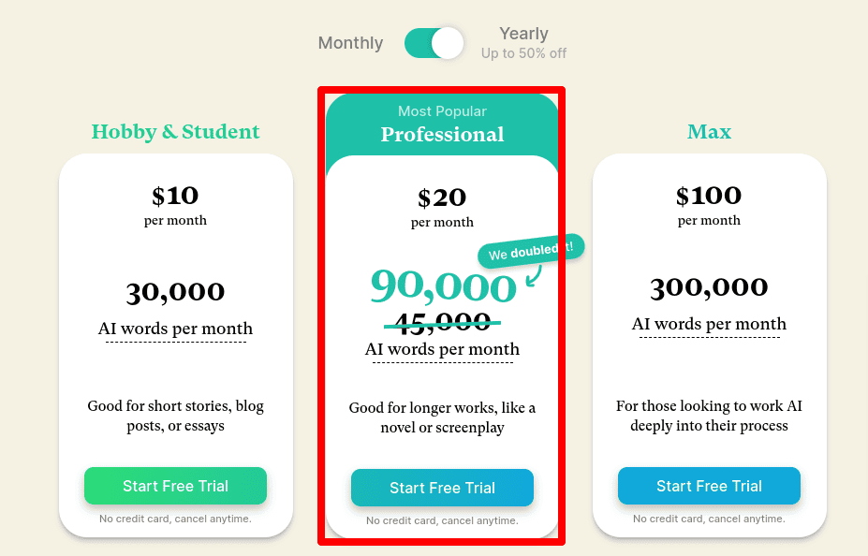Click 'No credit card, cancel anytime' under Max
The width and height of the screenshot is (868, 556).
point(709,519)
